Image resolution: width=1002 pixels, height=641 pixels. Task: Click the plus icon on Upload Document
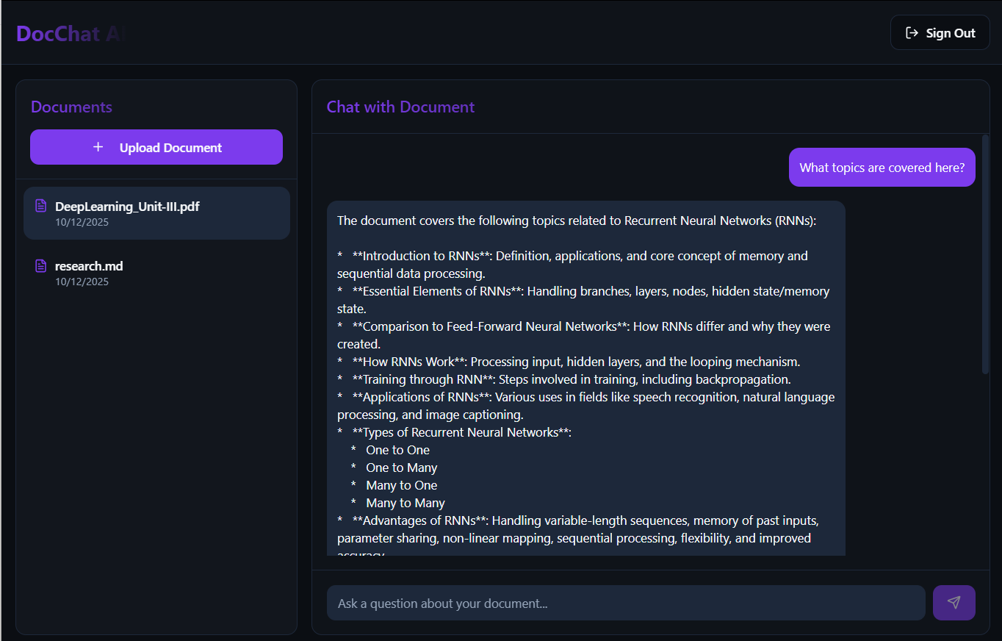coord(98,147)
